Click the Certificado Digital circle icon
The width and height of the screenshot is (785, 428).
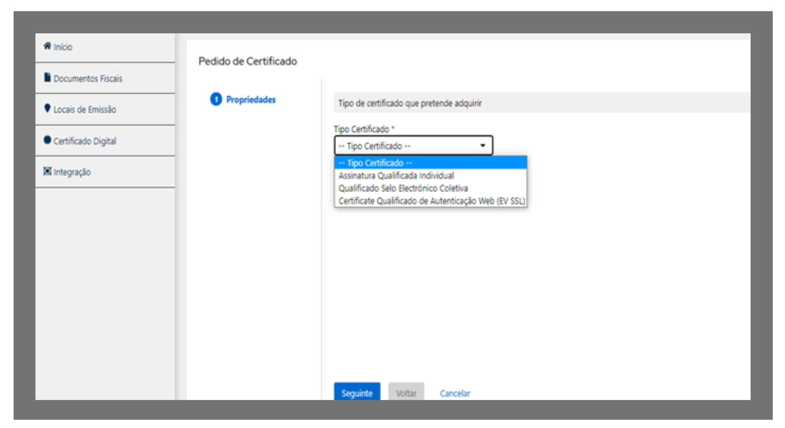(x=47, y=140)
